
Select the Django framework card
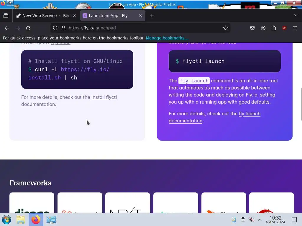tap(32, 203)
